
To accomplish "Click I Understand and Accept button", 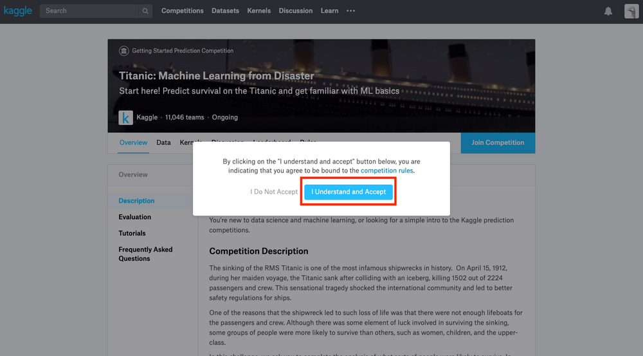I will click(x=349, y=192).
